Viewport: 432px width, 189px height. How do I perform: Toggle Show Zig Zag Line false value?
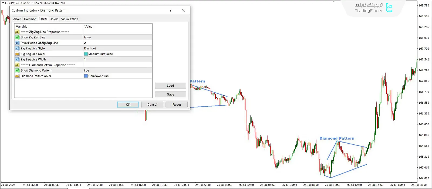pos(117,37)
